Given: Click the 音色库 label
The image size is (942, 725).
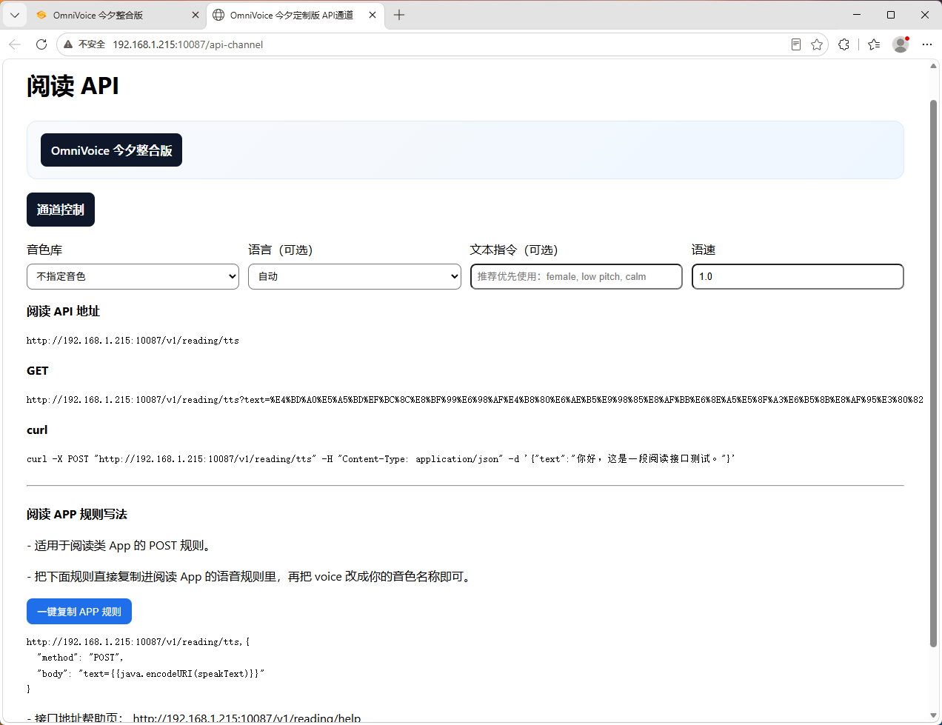Looking at the screenshot, I should [44, 250].
